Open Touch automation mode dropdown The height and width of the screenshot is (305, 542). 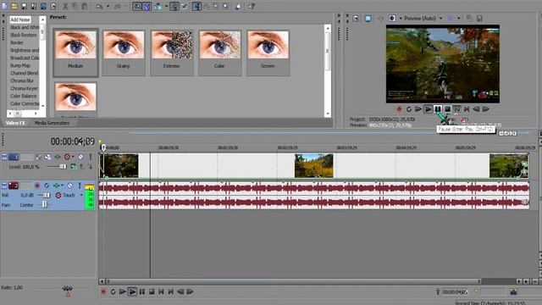pyautogui.click(x=81, y=196)
